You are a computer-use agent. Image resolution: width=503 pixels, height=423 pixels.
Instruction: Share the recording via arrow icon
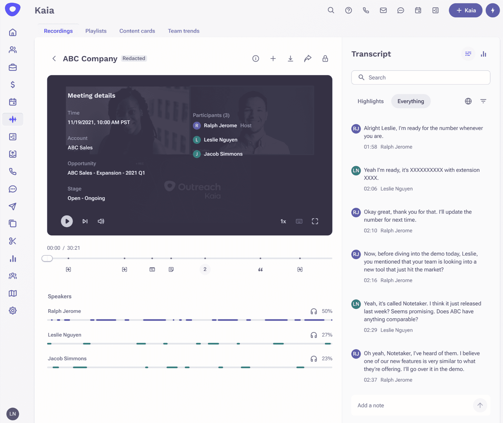[x=308, y=59]
